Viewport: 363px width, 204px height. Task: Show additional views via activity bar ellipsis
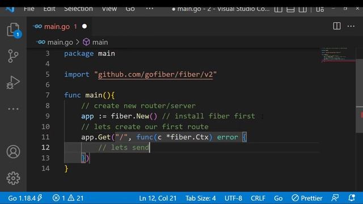pos(13,109)
